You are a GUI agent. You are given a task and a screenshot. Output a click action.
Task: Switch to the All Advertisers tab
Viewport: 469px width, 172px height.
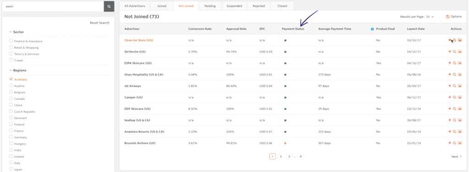pos(135,6)
